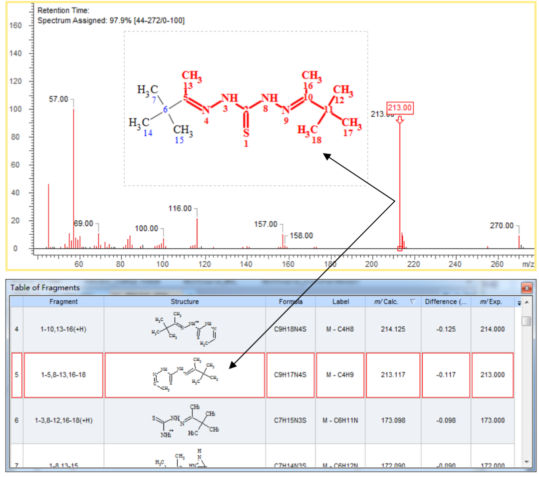Sort by the Fragment column header
This screenshot has width=539, height=477.
click(x=63, y=302)
